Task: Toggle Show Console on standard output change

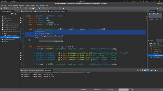Action: click(x=147, y=70)
